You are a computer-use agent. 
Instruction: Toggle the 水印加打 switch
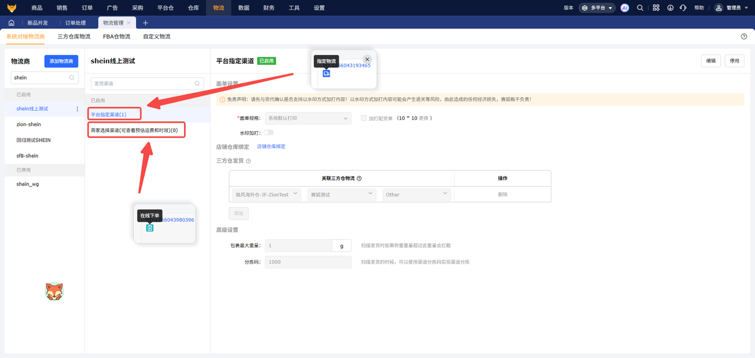(268, 133)
